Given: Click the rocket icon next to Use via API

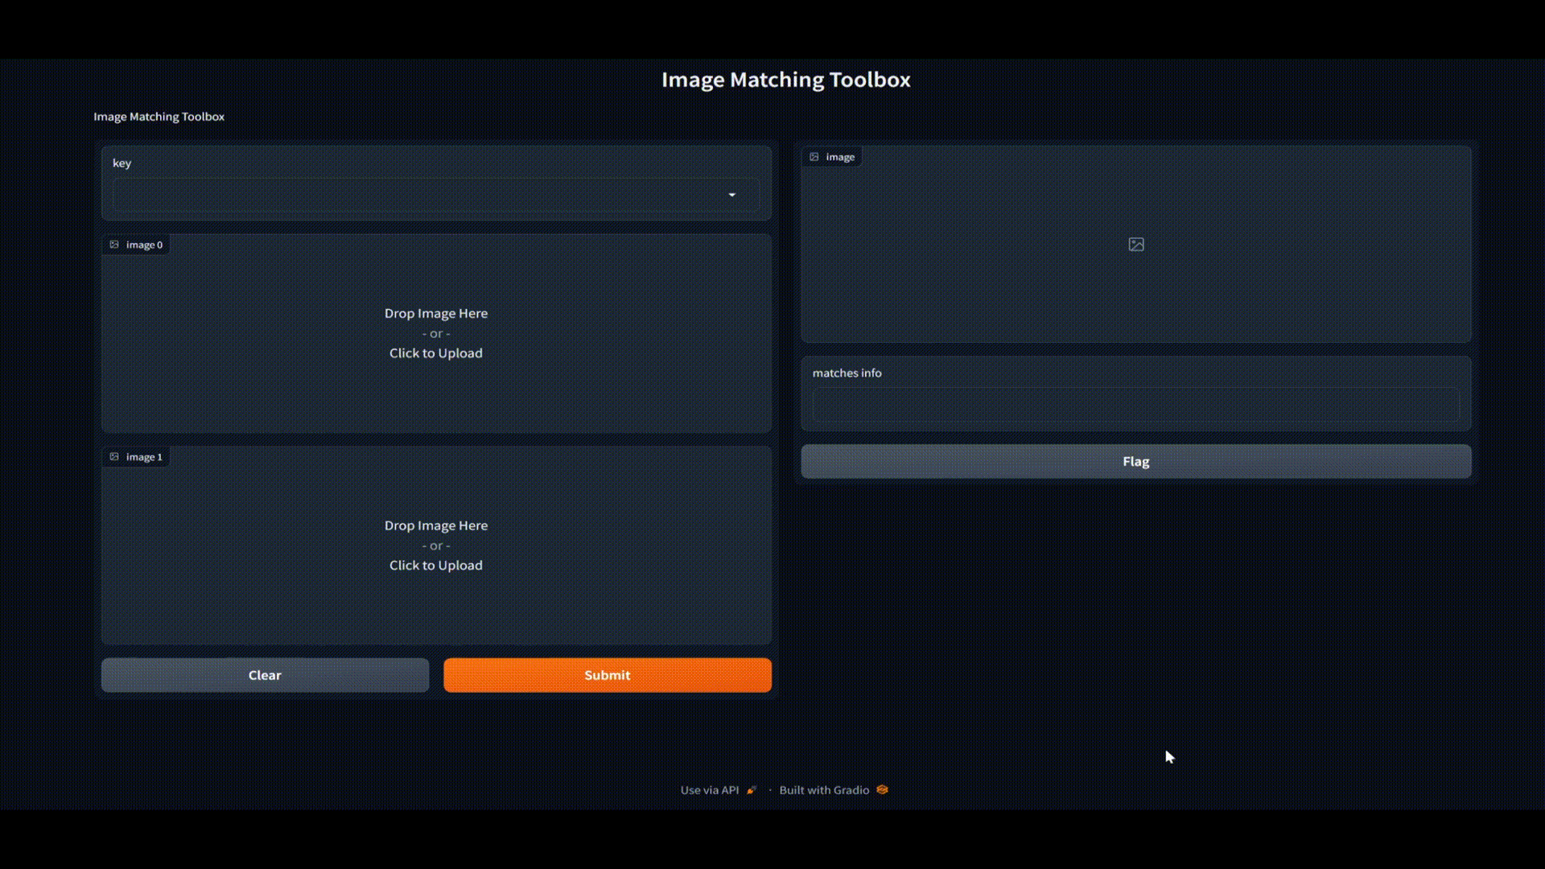Looking at the screenshot, I should point(752,790).
